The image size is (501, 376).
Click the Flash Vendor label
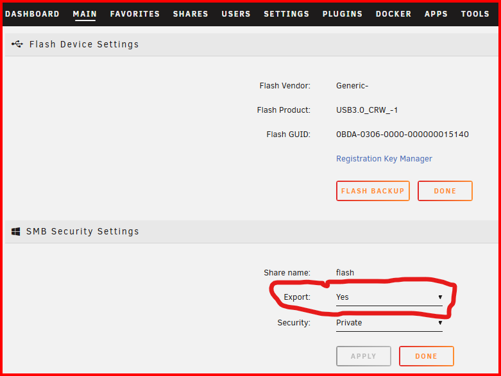(x=285, y=86)
